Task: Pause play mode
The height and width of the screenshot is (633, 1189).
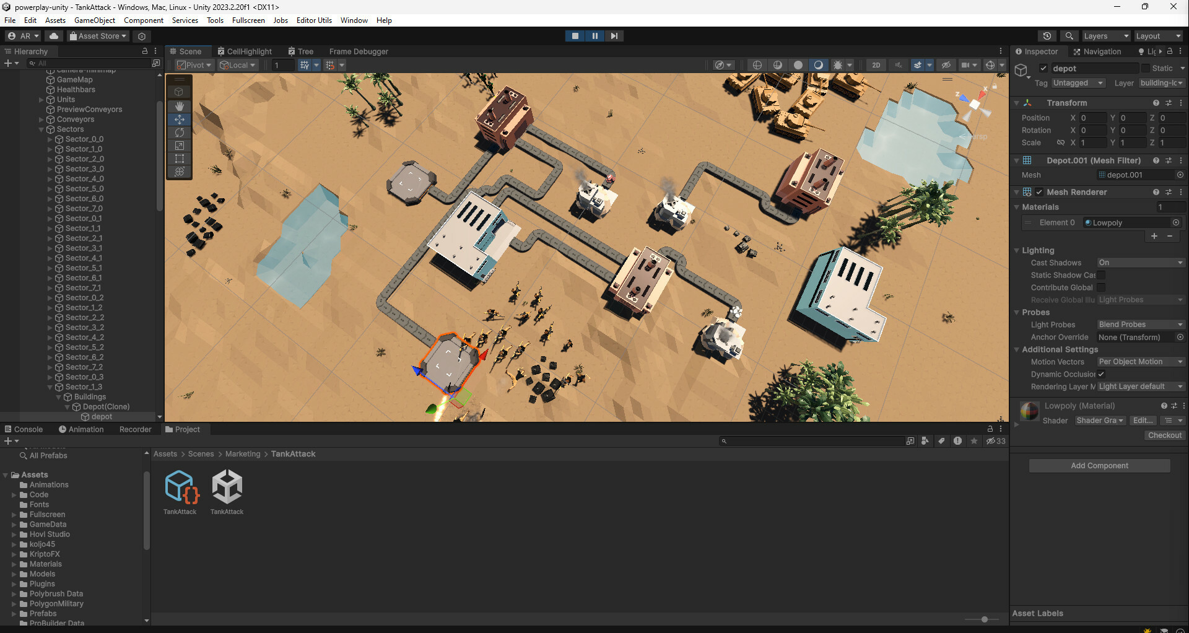Action: tap(594, 36)
